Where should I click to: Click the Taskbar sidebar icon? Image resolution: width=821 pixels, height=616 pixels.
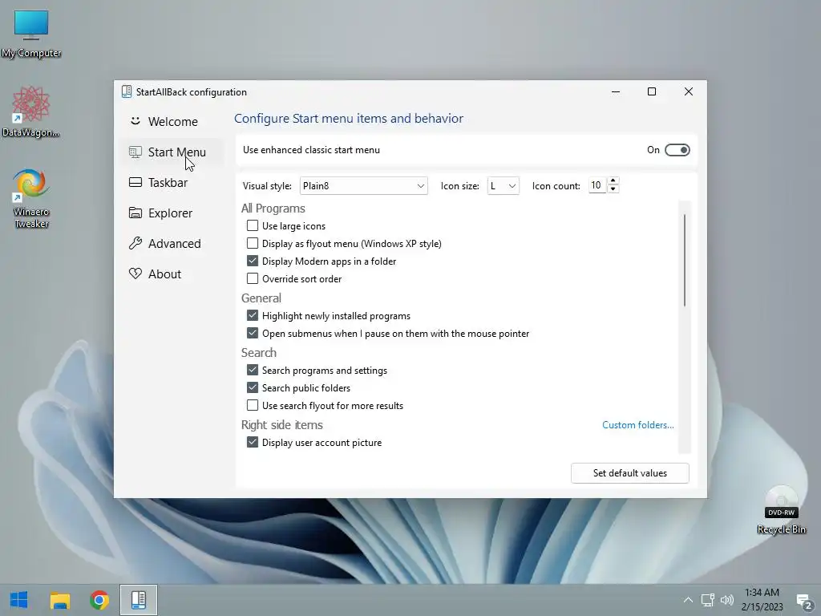(135, 182)
